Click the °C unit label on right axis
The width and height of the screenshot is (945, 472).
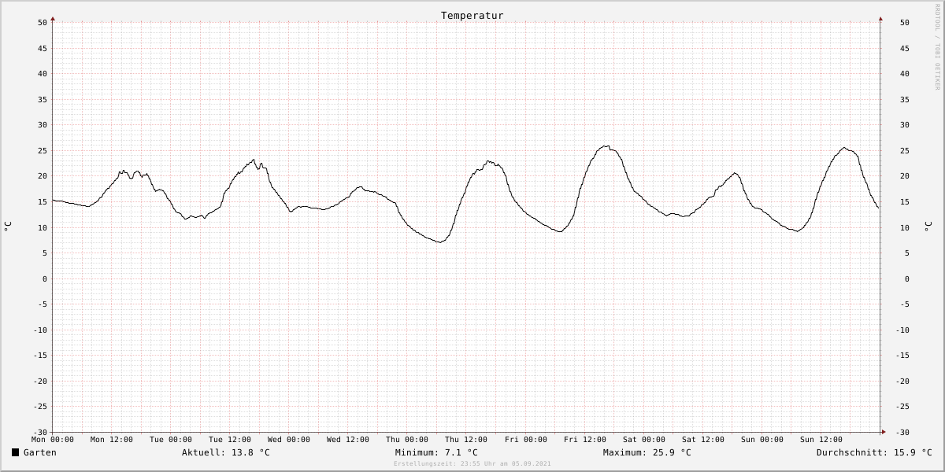pyautogui.click(x=928, y=227)
